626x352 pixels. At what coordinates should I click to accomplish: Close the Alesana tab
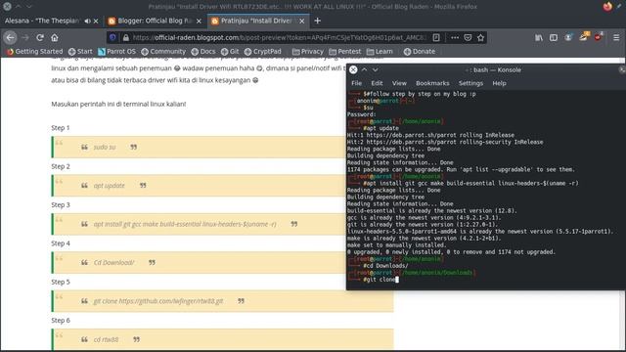click(x=96, y=22)
